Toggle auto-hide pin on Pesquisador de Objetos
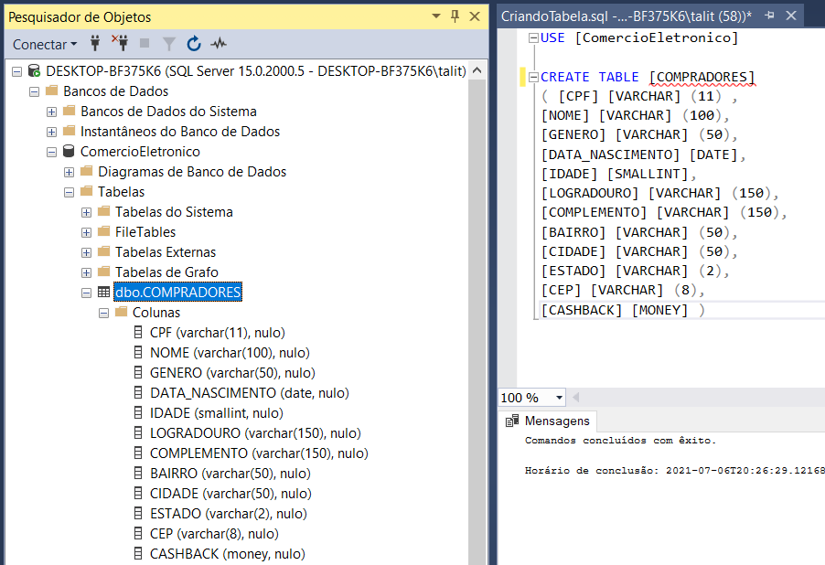This screenshot has height=565, width=825. pos(455,16)
